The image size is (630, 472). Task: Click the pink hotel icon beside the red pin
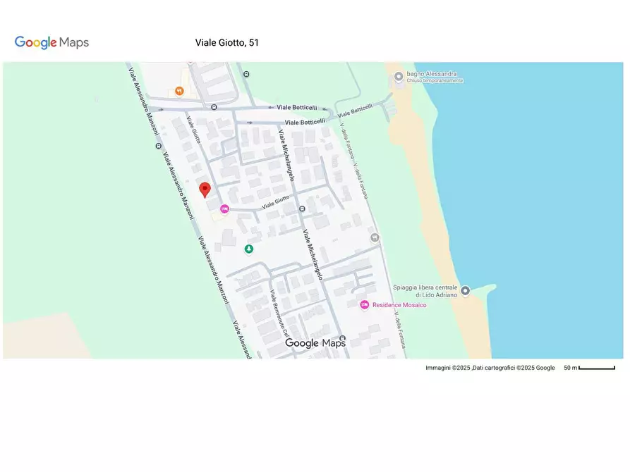click(224, 208)
